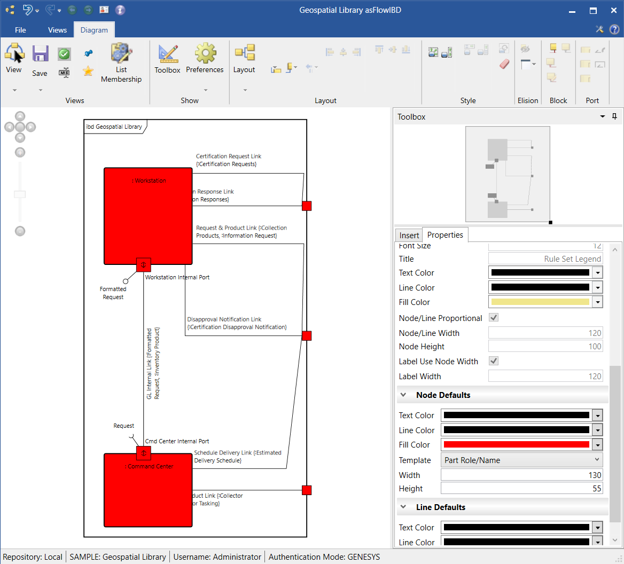
Task: Click the Layout hierarchy icon
Action: point(244,53)
